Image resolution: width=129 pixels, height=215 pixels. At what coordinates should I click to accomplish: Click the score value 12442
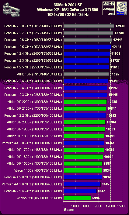click(x=117, y=40)
